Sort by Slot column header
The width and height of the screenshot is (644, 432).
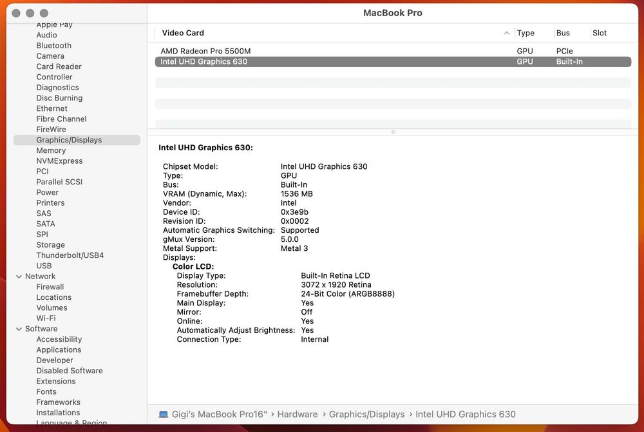[599, 33]
